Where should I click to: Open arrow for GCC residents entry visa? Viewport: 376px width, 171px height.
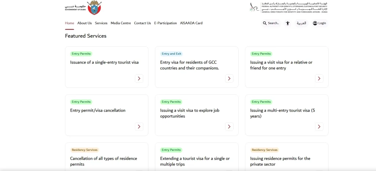[229, 79]
